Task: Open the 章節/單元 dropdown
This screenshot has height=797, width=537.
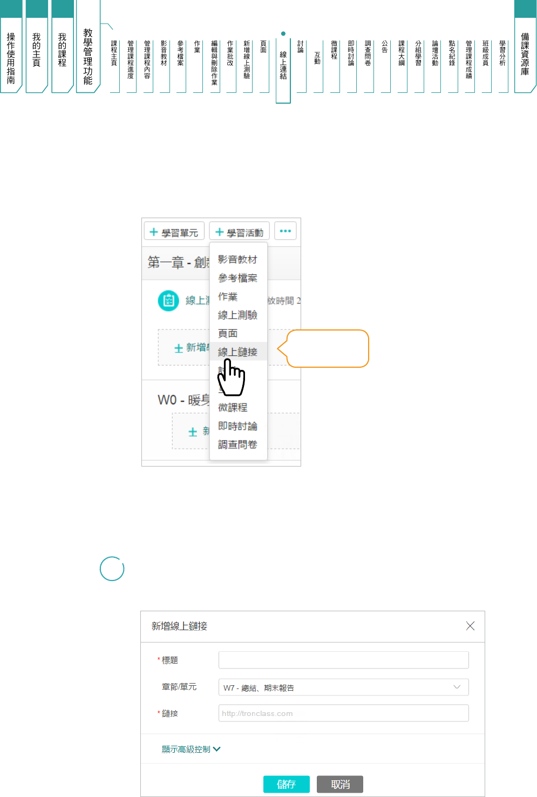Action: tap(343, 687)
